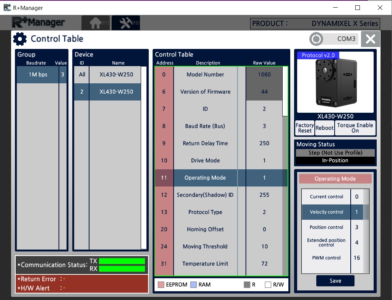This screenshot has height=300, width=392.
Task: Select the Return Delay Time row
Action: tap(218, 143)
